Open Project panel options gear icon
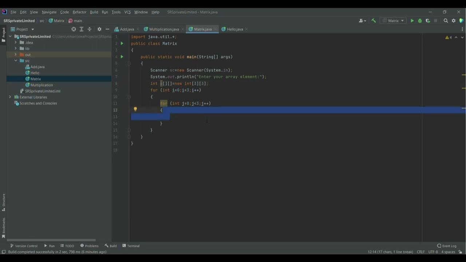 point(99,29)
